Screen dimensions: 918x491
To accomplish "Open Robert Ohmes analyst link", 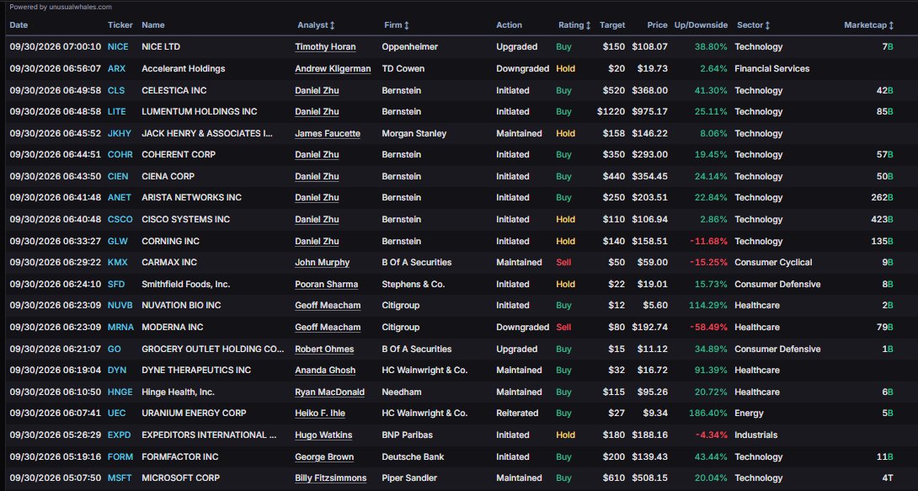I will [x=324, y=349].
